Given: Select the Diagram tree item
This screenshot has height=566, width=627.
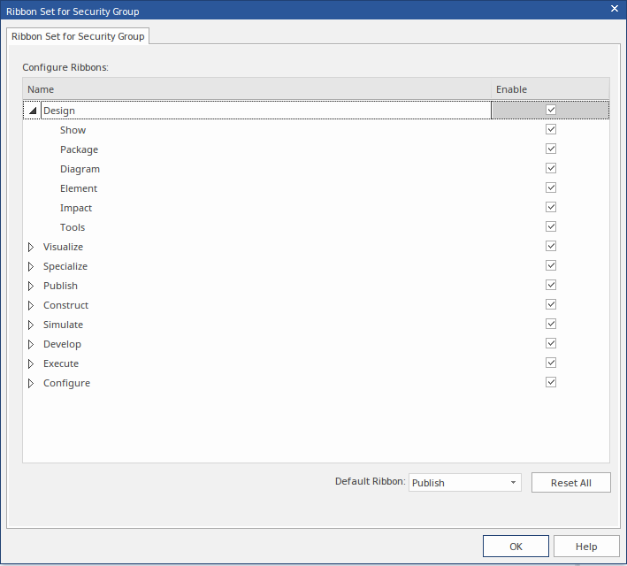Looking at the screenshot, I should pos(80,169).
